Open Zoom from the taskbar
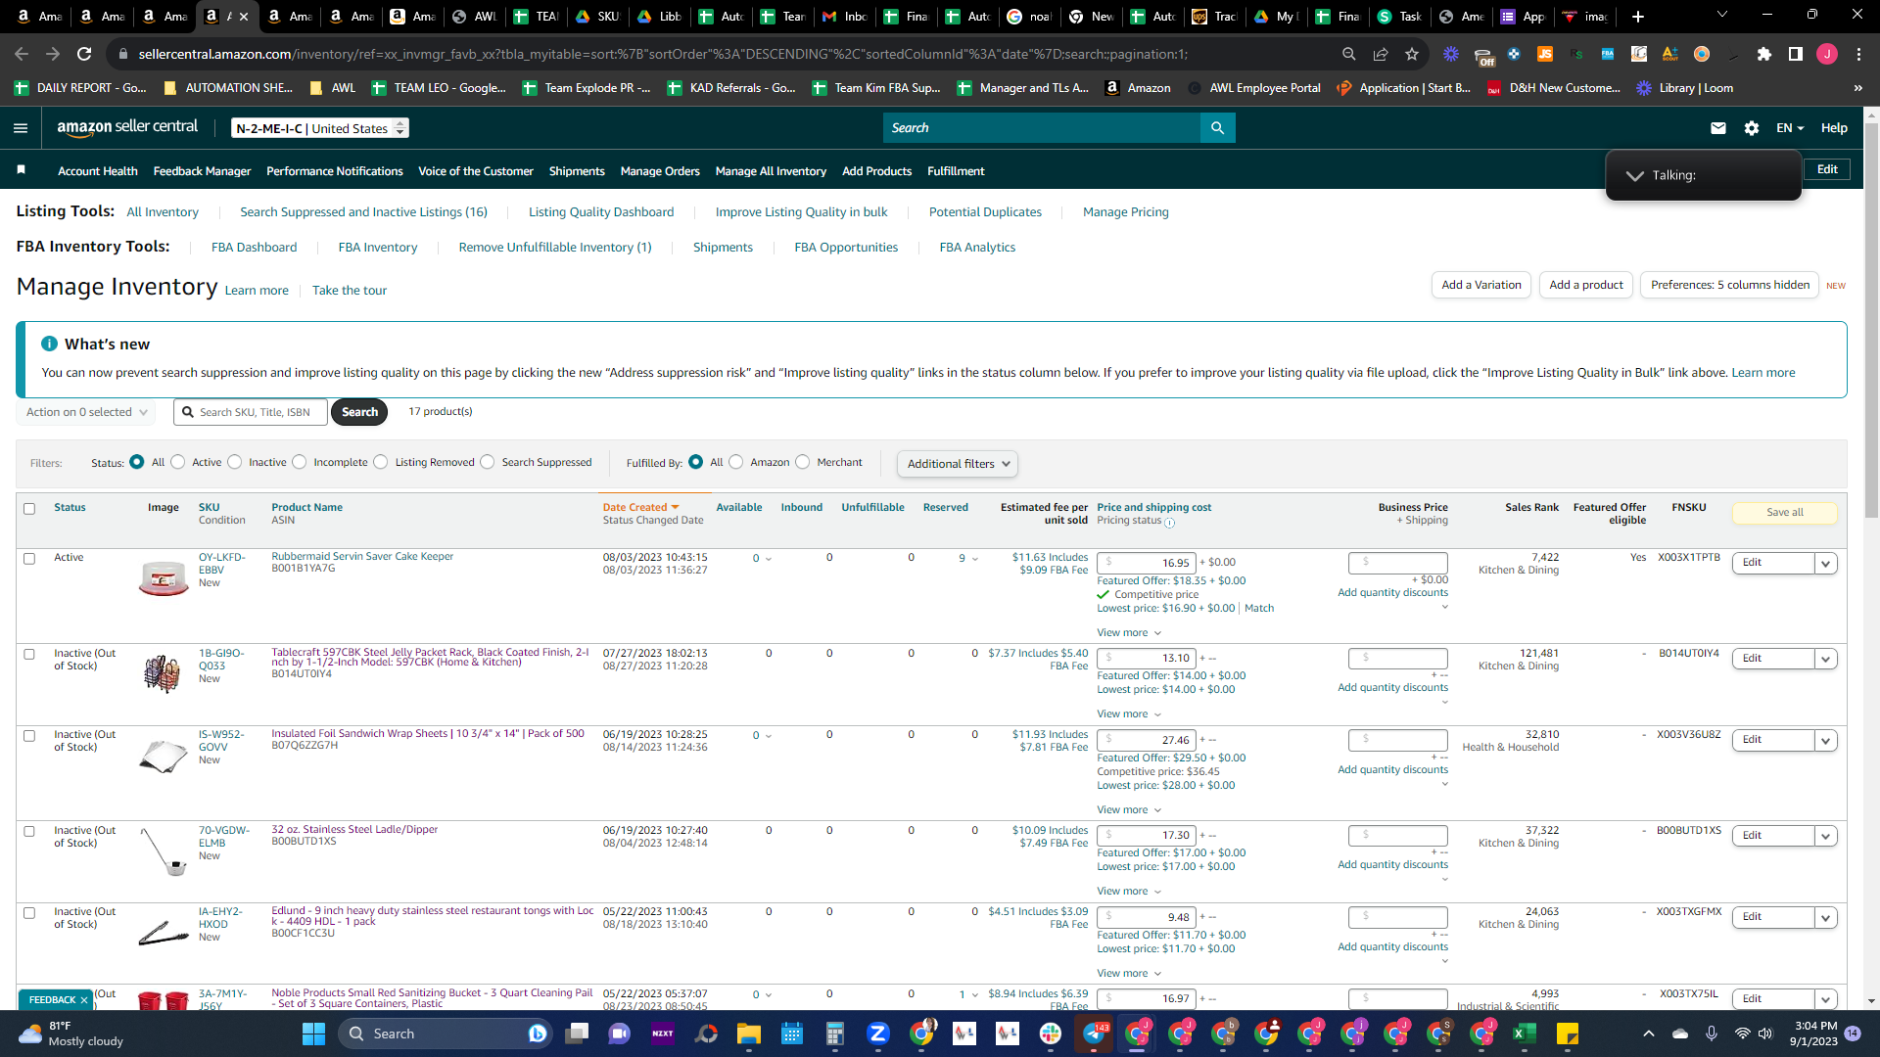Image resolution: width=1880 pixels, height=1057 pixels. [x=878, y=1034]
